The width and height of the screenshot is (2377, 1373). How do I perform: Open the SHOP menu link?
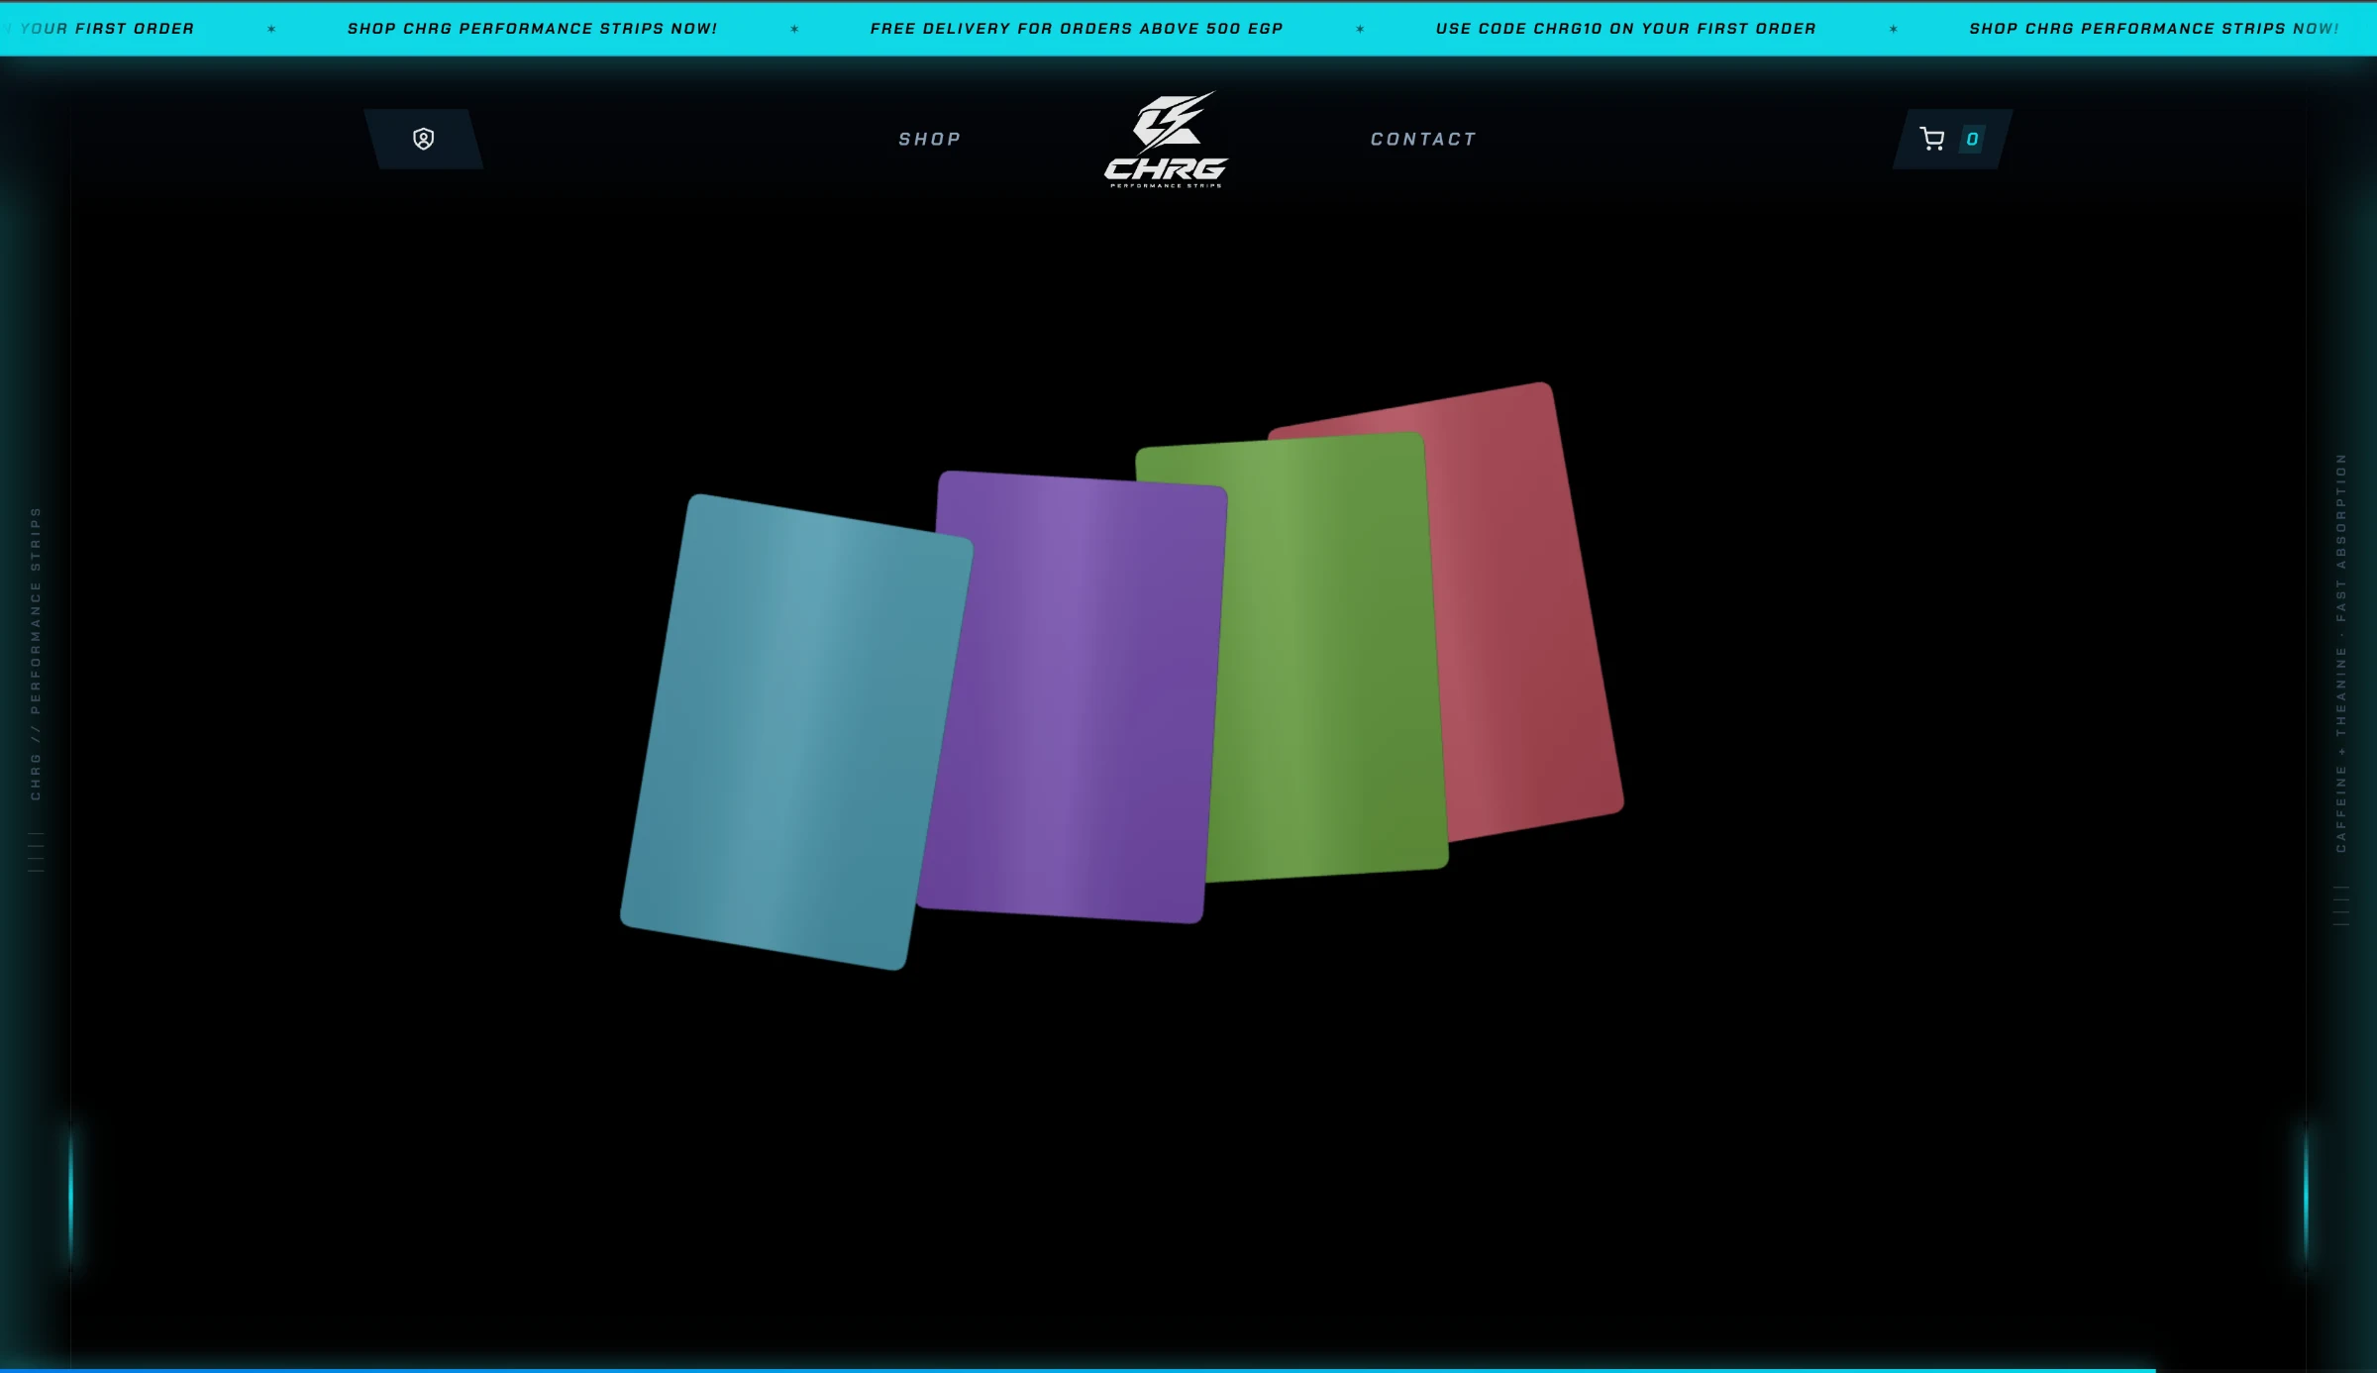[929, 140]
